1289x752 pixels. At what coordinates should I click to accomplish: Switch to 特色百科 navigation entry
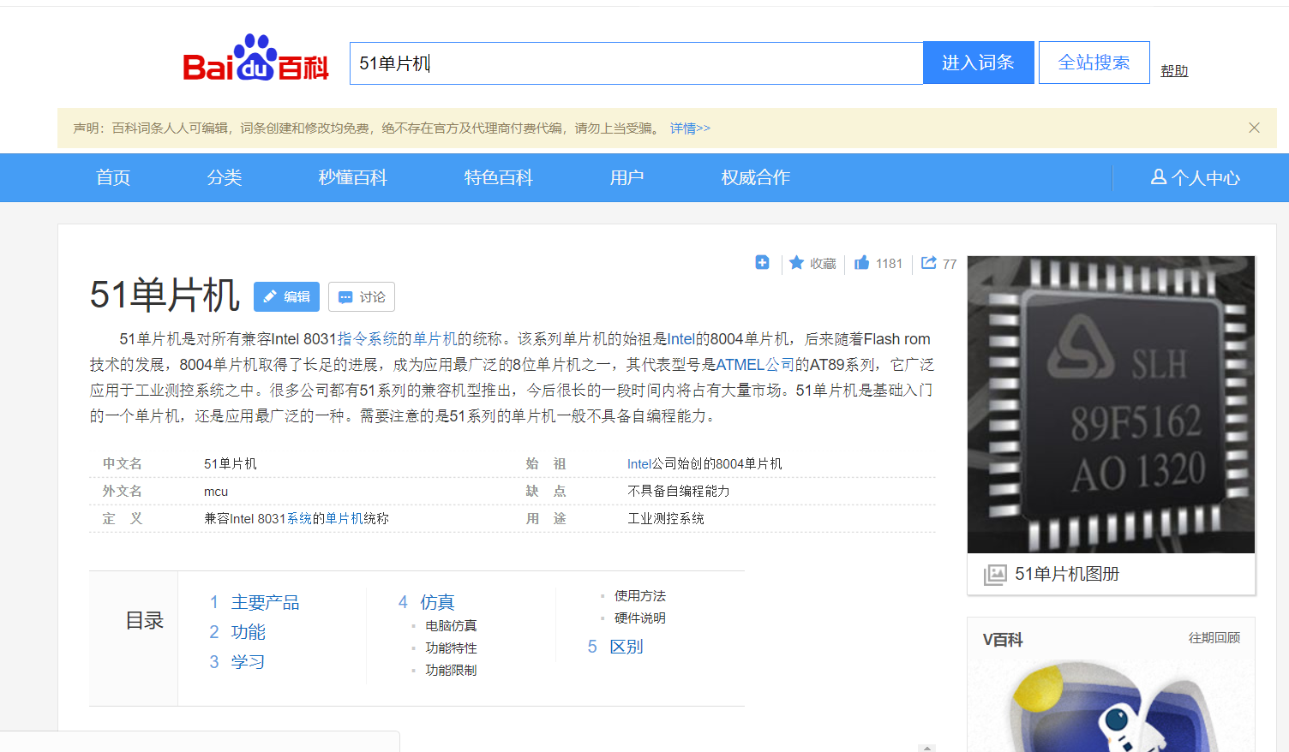coord(498,177)
